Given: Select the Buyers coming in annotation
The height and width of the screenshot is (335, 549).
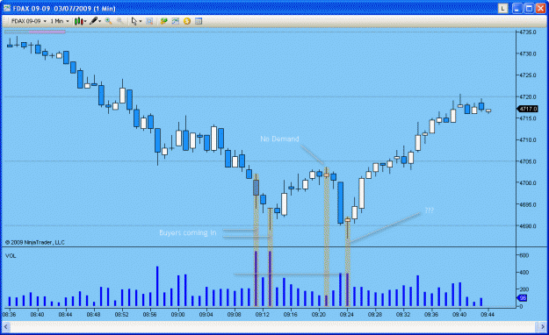Looking at the screenshot, I should click(188, 233).
